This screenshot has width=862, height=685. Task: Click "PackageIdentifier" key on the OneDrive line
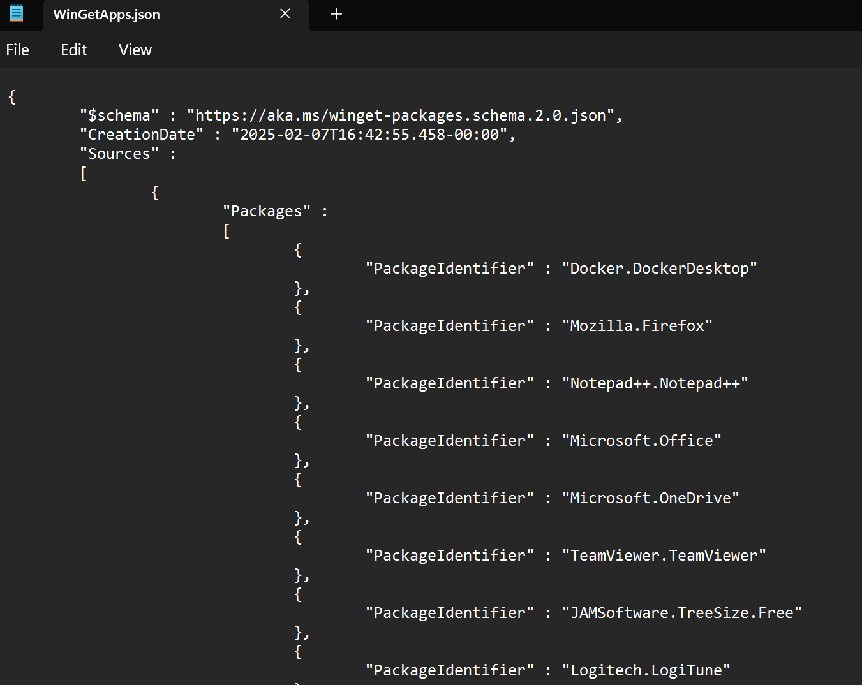click(450, 498)
